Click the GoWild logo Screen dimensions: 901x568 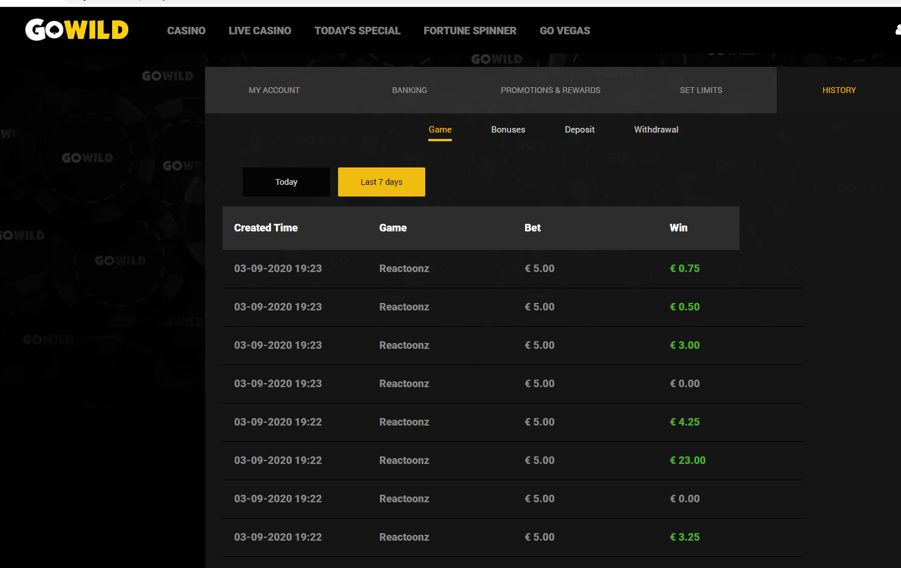coord(77,30)
